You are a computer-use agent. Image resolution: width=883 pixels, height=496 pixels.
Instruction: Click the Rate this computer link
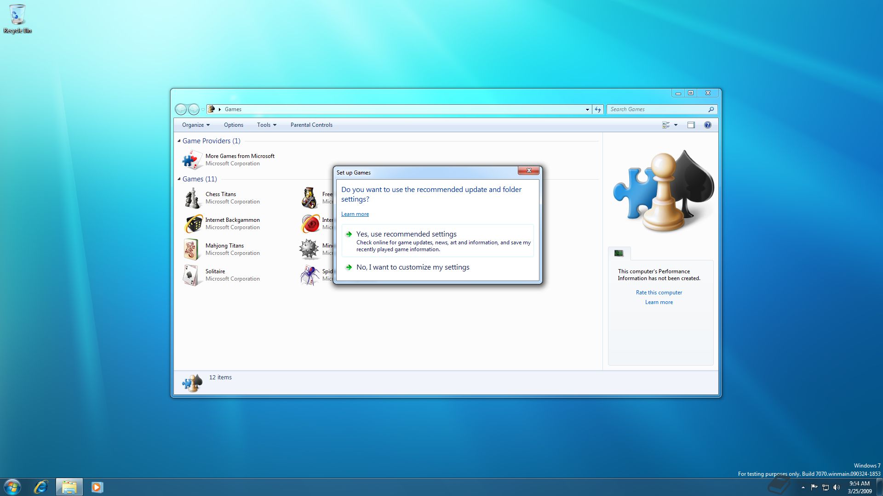(659, 293)
